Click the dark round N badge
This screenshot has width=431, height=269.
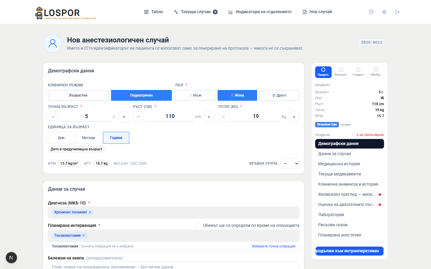point(11,258)
